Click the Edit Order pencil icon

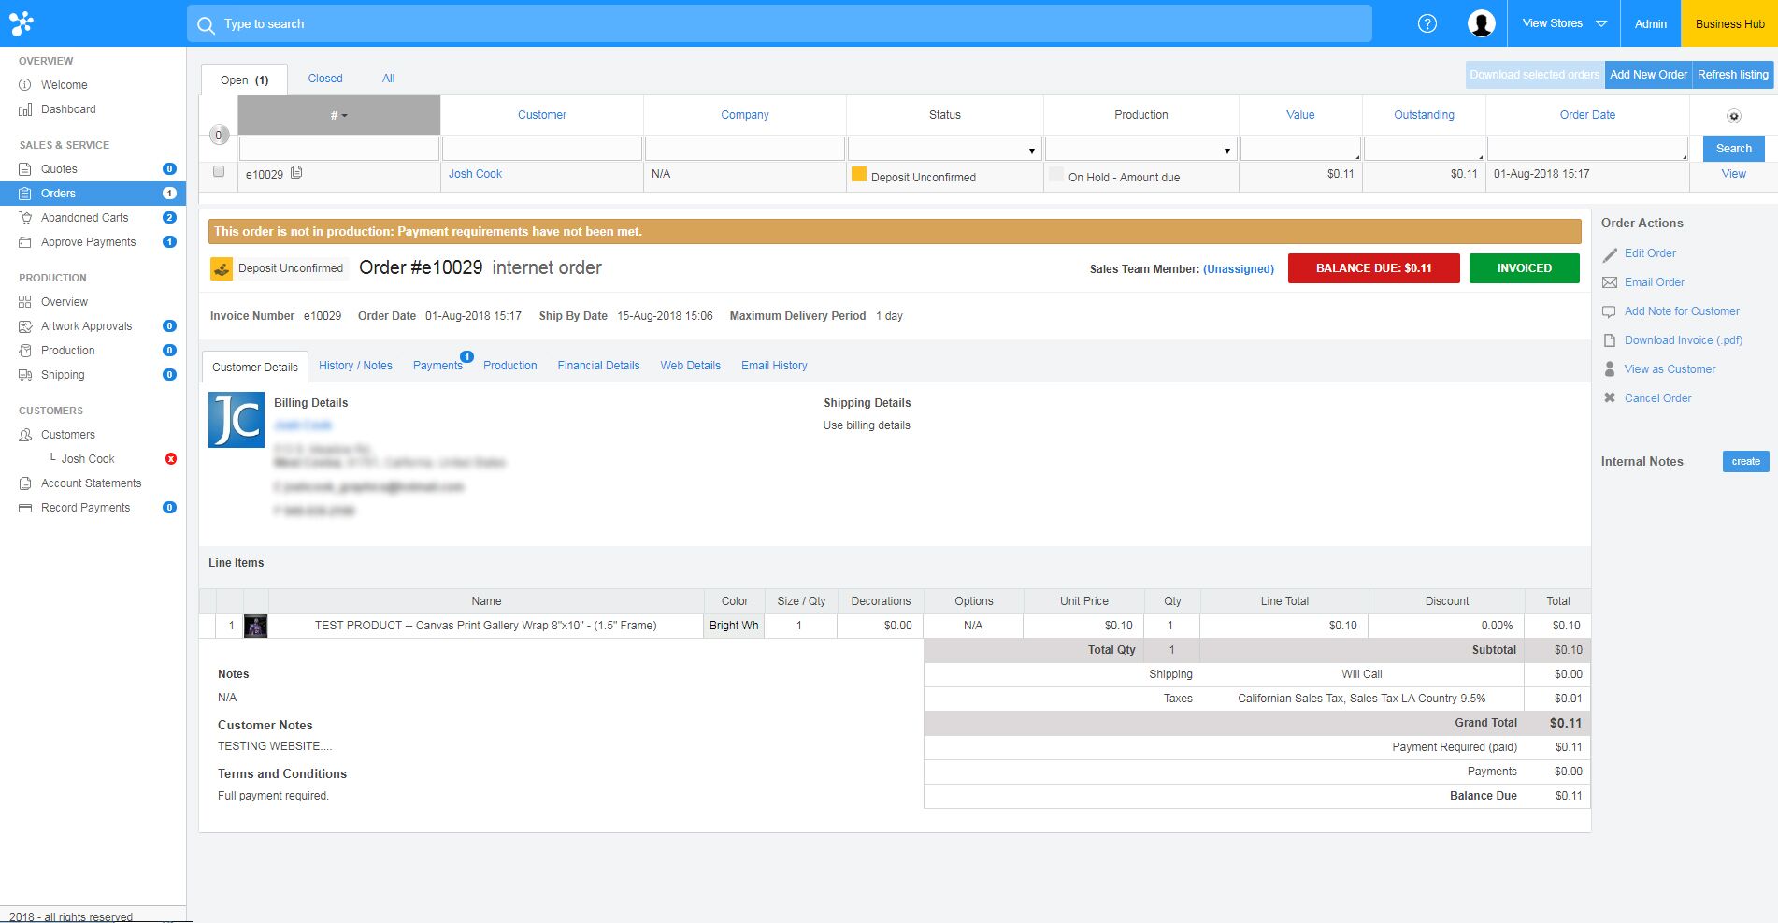[1610, 254]
